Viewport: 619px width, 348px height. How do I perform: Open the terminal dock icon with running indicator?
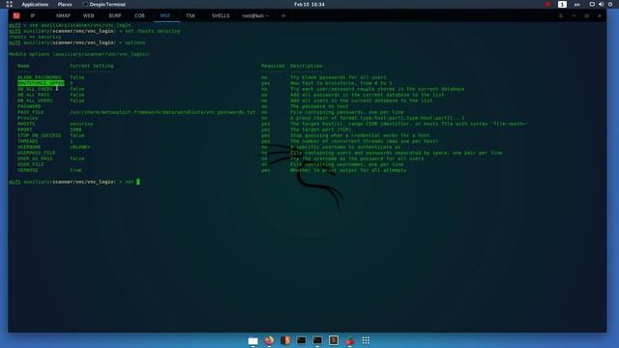[317, 340]
